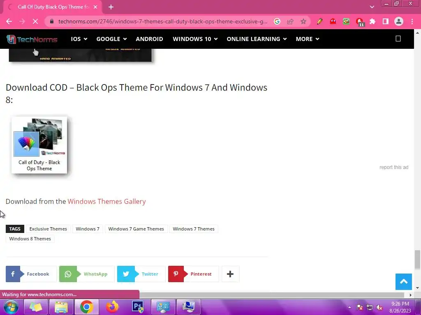
Task: Launch Firefox from the taskbar
Action: 112,307
